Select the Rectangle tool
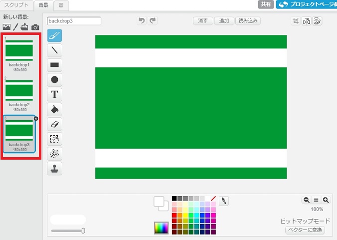 (x=54, y=65)
